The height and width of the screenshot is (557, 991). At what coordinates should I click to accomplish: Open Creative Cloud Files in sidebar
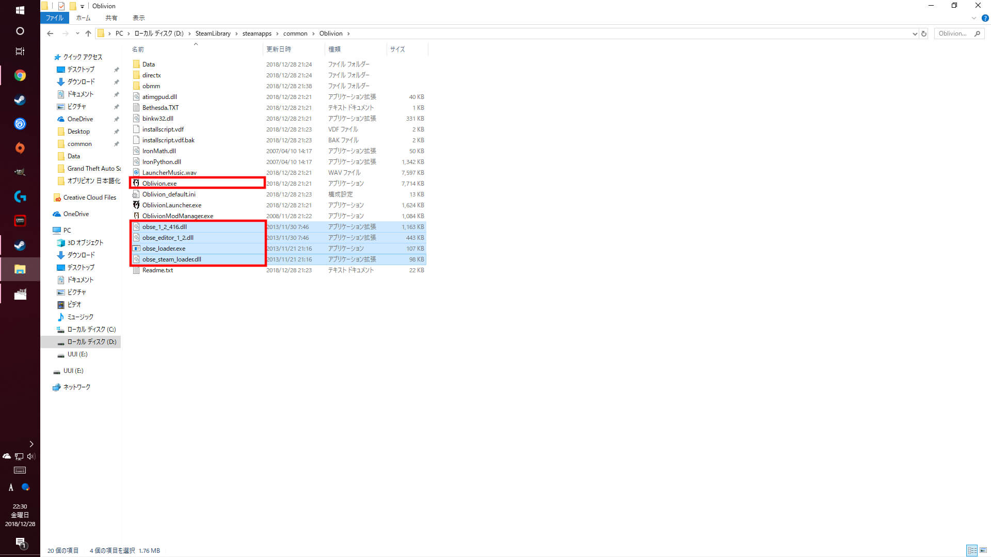[89, 198]
